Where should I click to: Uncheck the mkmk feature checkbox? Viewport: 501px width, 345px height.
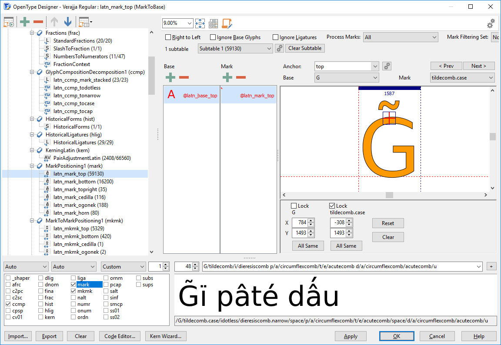[74, 291]
